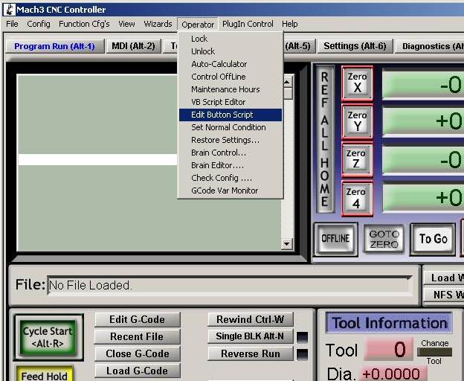
Task: Expand the Wizards menu
Action: 158,24
